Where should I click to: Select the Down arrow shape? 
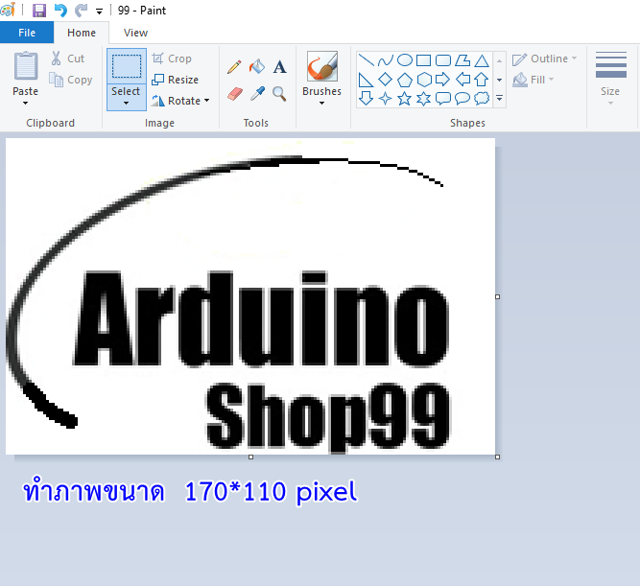coord(367,99)
